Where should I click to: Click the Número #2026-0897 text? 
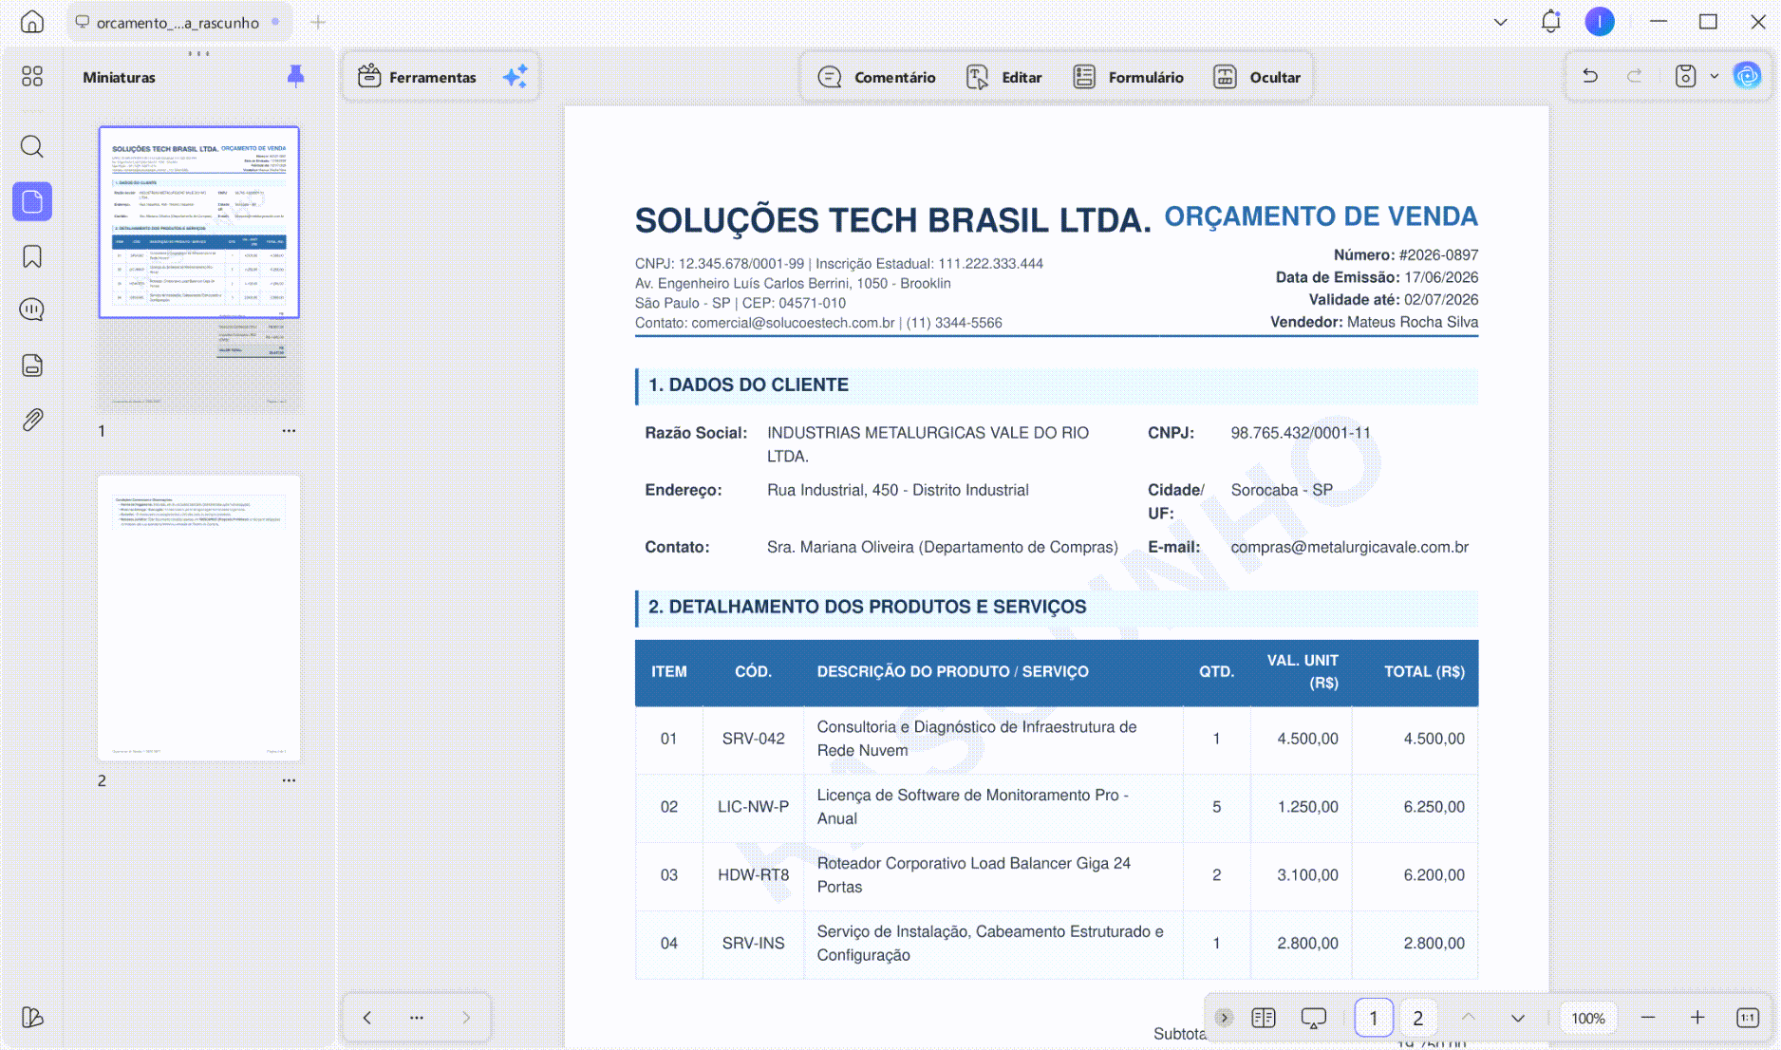(1405, 254)
